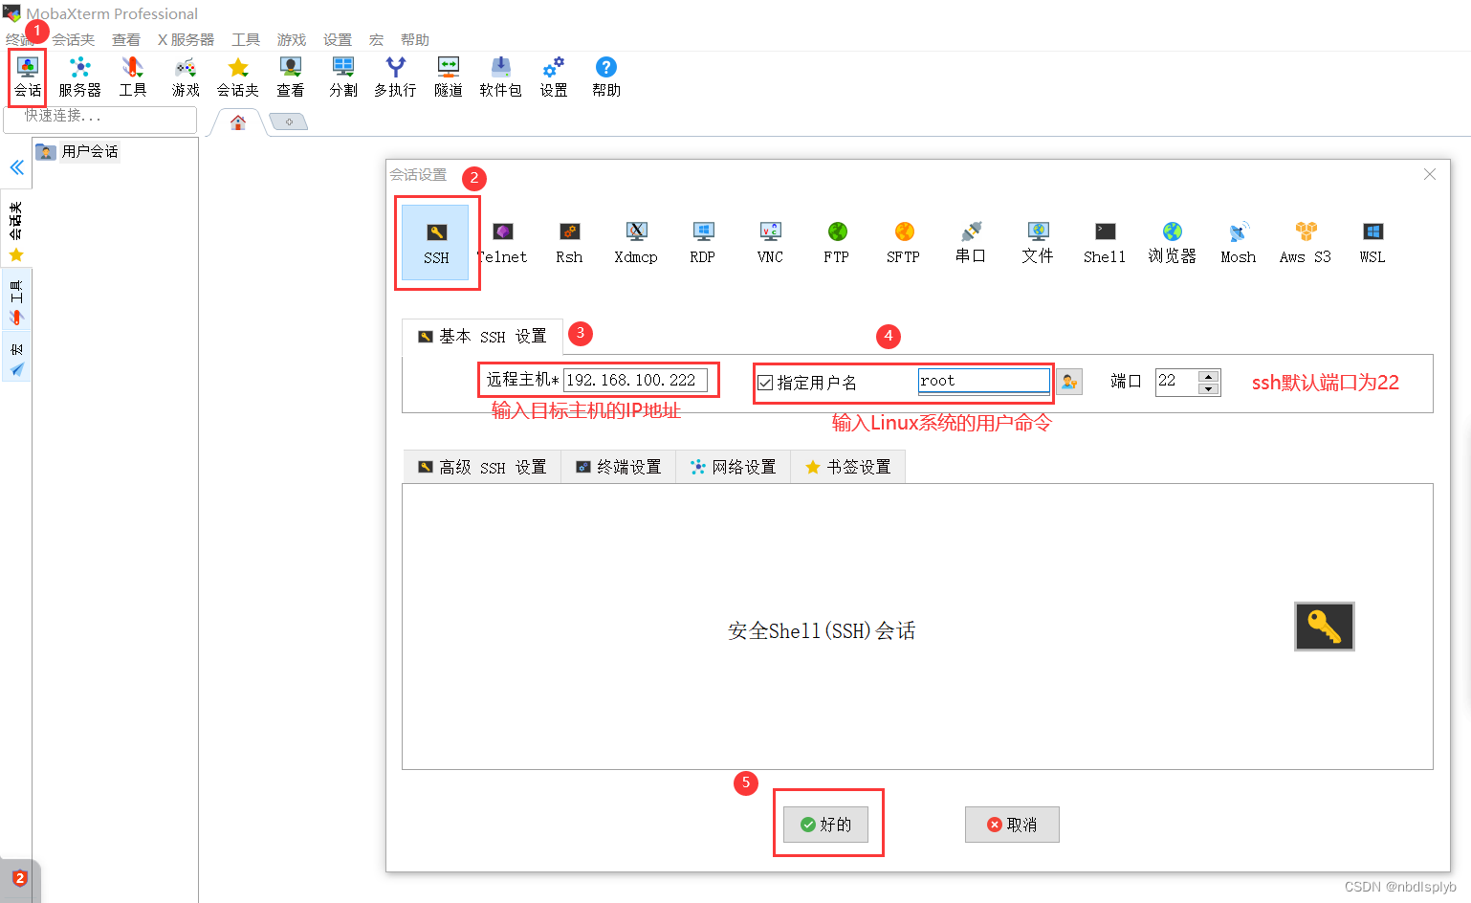Click the 多执行 (MultiExec) toolbar icon
This screenshot has height=903, width=1471.
(x=395, y=77)
